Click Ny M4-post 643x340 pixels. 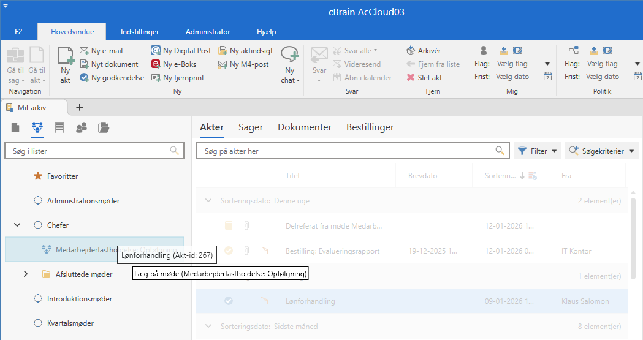click(243, 64)
